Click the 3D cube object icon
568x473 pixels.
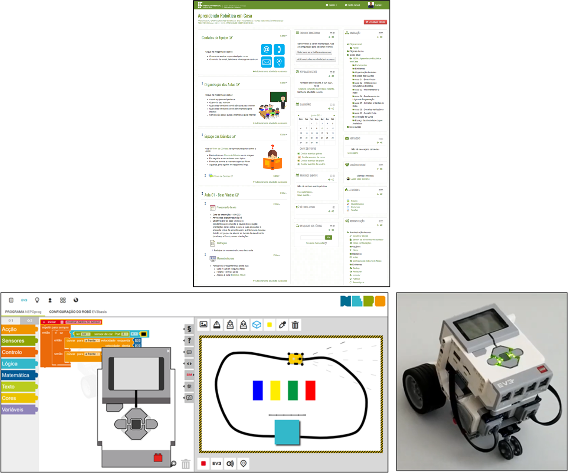[257, 325]
